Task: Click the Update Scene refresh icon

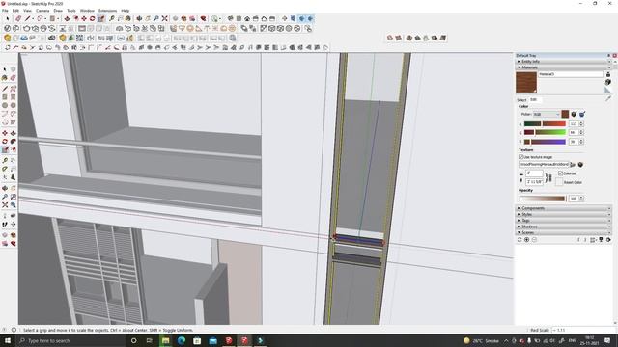Action: coord(520,240)
